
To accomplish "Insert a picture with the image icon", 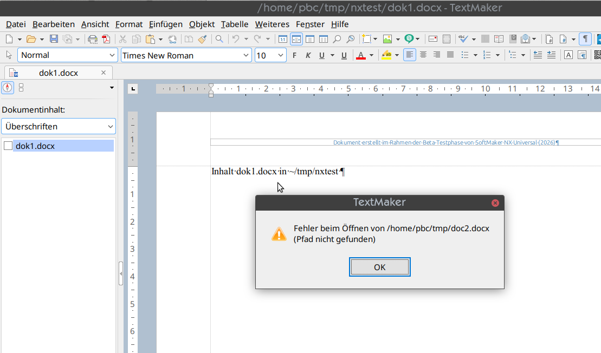I will click(387, 39).
